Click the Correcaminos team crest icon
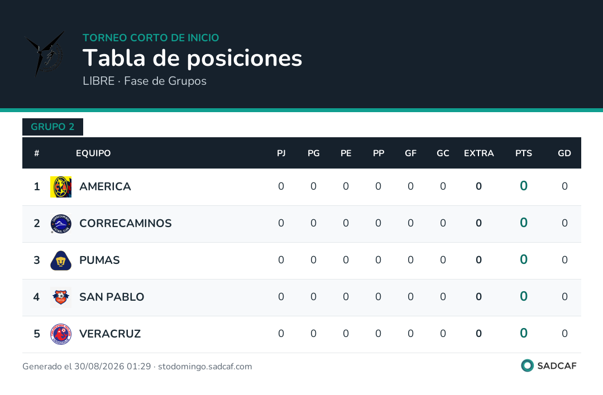Screen dimensions: 603x395 click(x=61, y=224)
